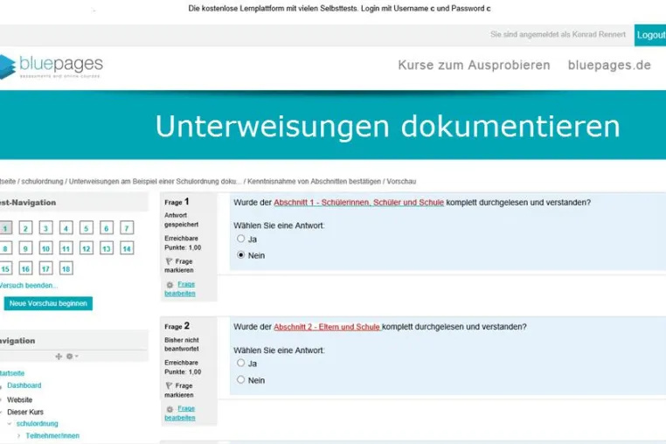Open the gear actions menu in Navigation block
The height and width of the screenshot is (444, 666).
coord(72,357)
